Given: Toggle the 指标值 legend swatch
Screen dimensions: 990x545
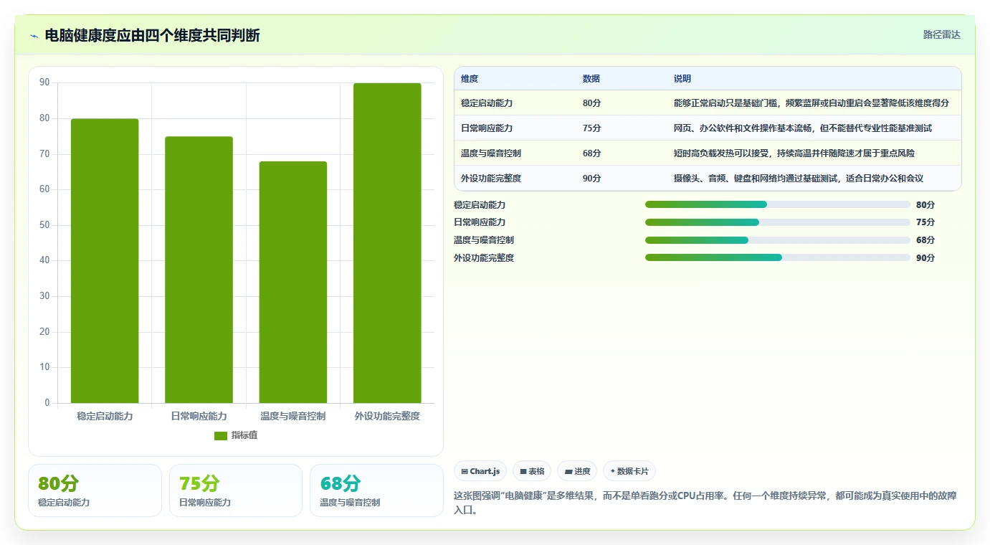Looking at the screenshot, I should pyautogui.click(x=221, y=436).
